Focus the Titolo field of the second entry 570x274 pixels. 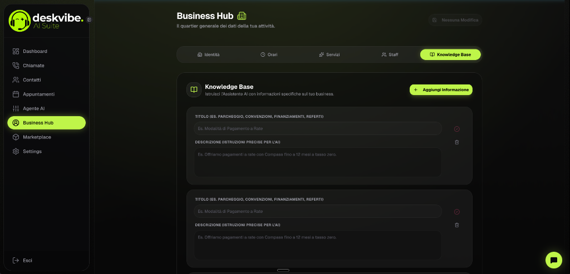[318, 211]
